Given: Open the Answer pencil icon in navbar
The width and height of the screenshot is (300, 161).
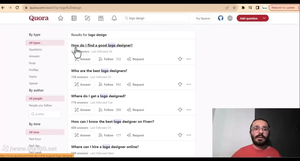Looking at the screenshot, I should [87, 18].
